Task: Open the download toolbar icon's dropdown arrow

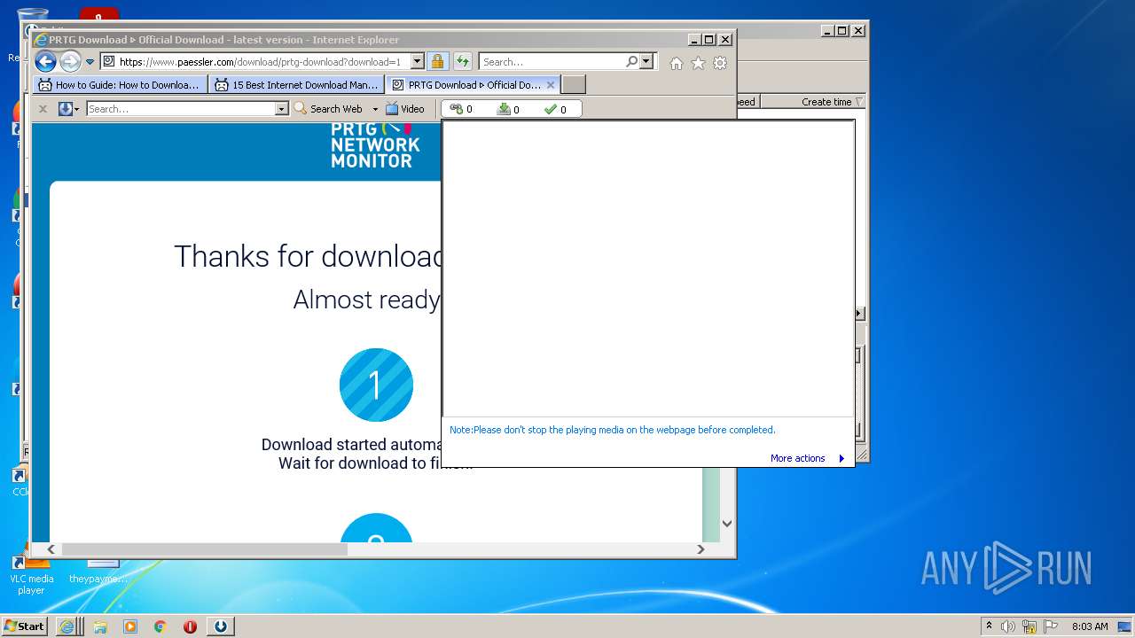Action: coord(77,109)
